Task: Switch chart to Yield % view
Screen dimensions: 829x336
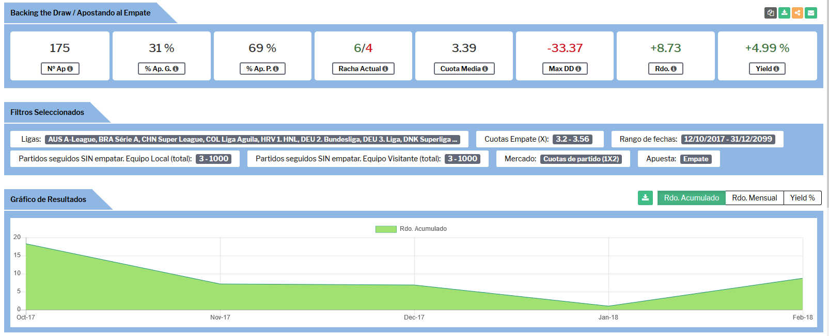Action: [802, 198]
